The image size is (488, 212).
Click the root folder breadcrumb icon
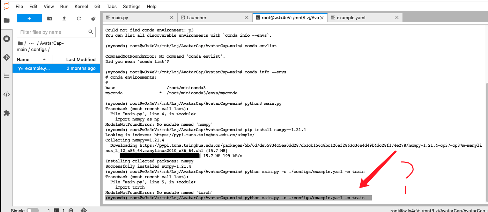[x=20, y=43]
